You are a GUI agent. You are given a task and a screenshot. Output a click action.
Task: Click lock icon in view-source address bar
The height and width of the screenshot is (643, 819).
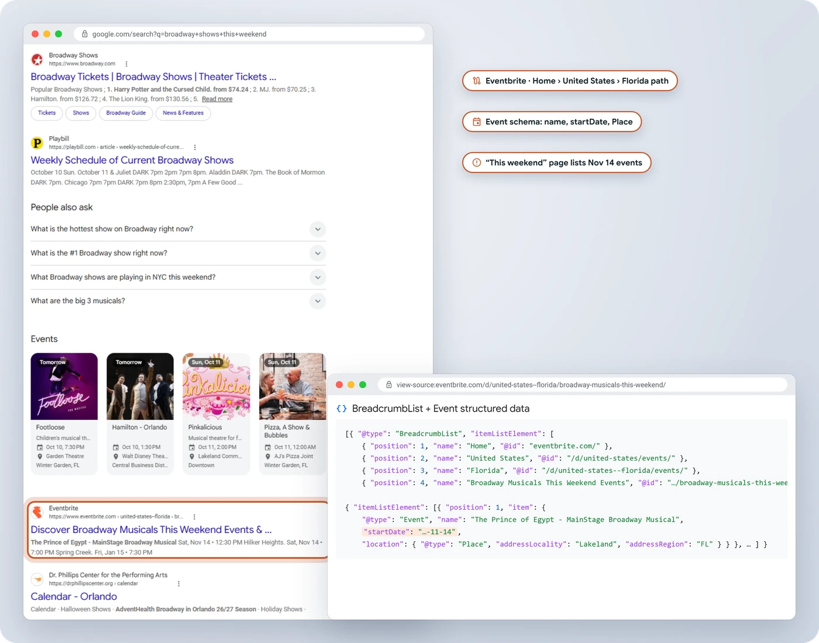[x=389, y=385]
